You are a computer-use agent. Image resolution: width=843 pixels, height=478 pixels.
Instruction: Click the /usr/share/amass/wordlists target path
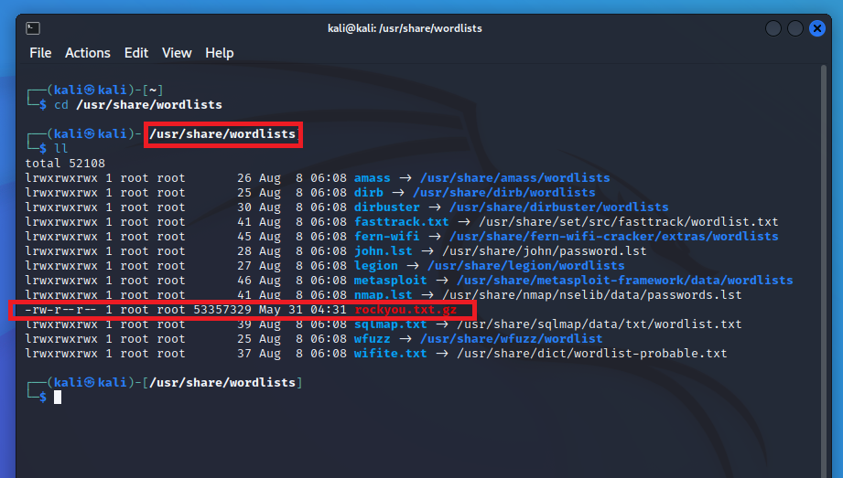click(x=515, y=178)
